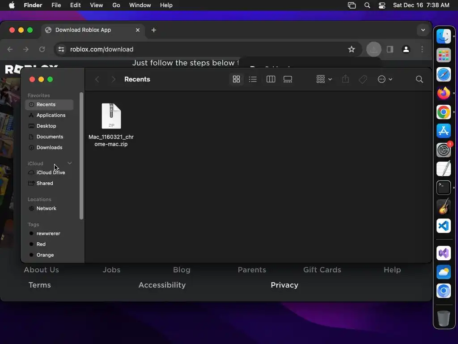Open iCloud Drive in the sidebar
The width and height of the screenshot is (458, 344).
coord(49,172)
